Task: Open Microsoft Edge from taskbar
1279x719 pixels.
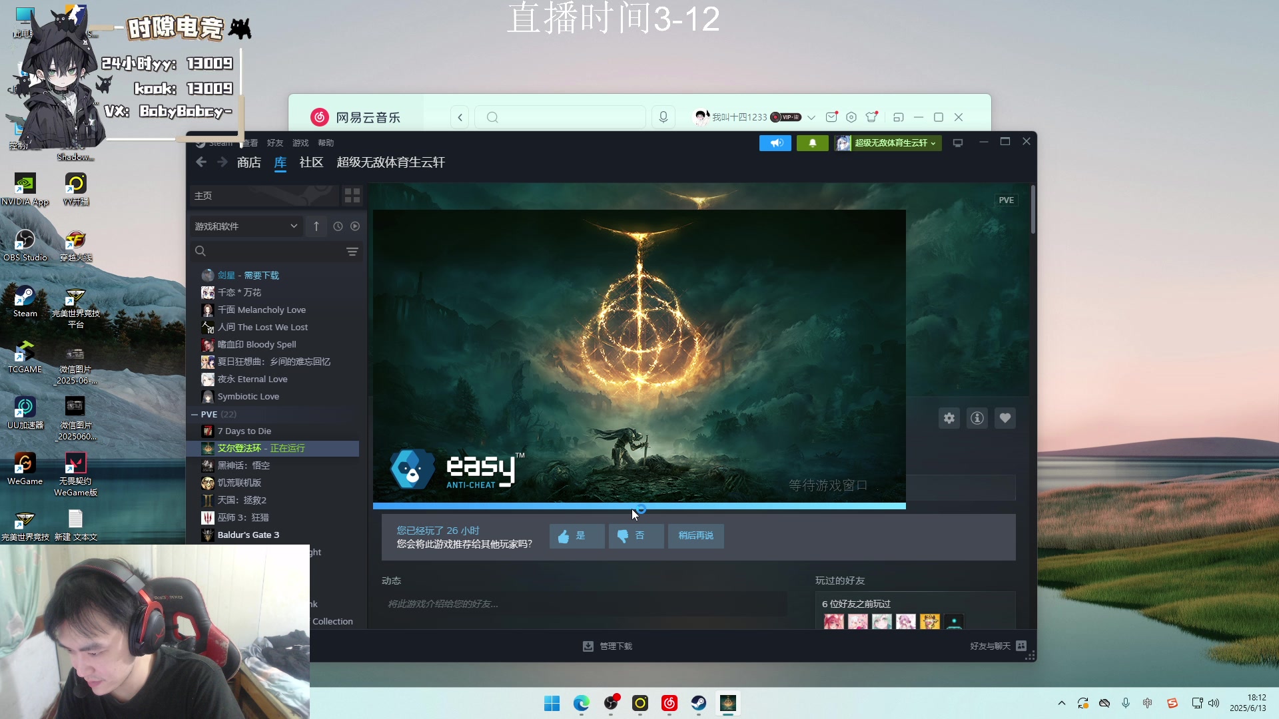Action: click(582, 704)
